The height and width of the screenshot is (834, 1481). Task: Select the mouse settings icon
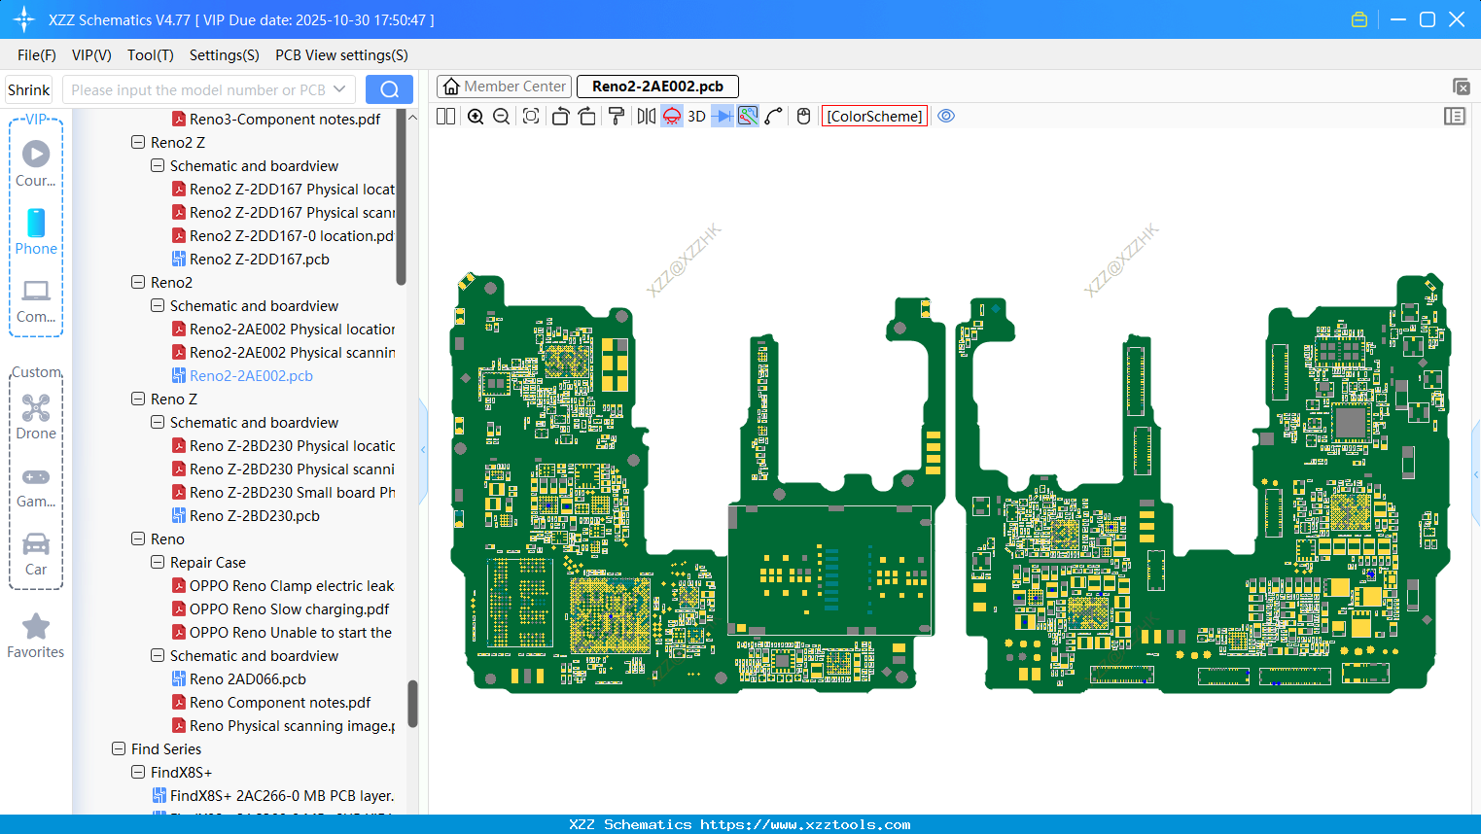(x=803, y=117)
